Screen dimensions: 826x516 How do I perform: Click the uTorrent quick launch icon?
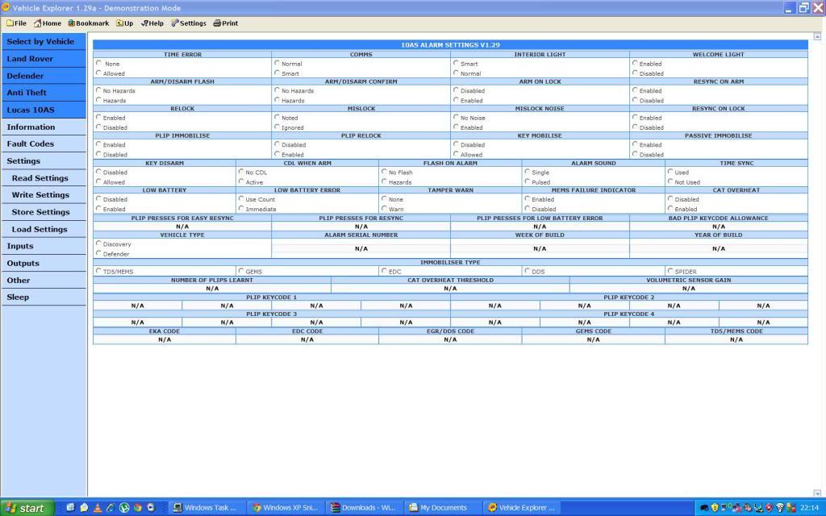[124, 508]
